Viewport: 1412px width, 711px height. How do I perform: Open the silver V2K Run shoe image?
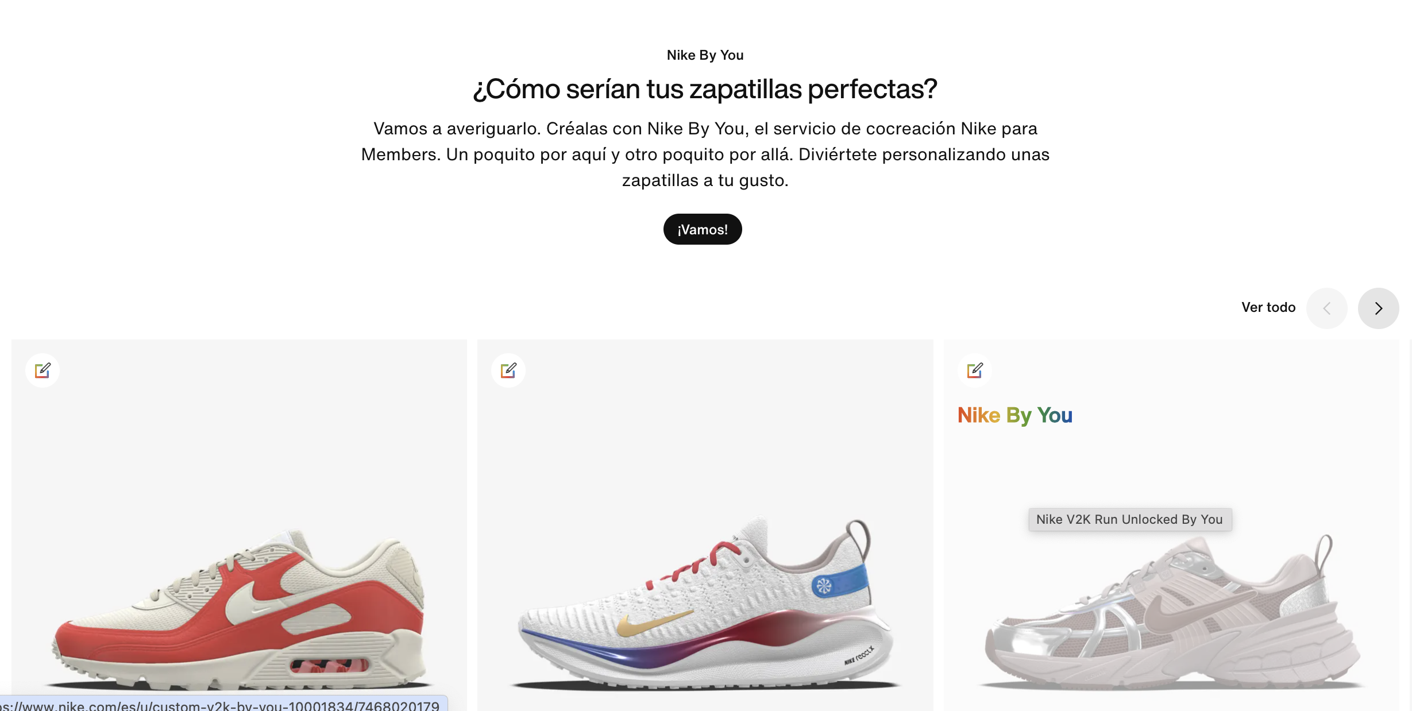coord(1172,612)
